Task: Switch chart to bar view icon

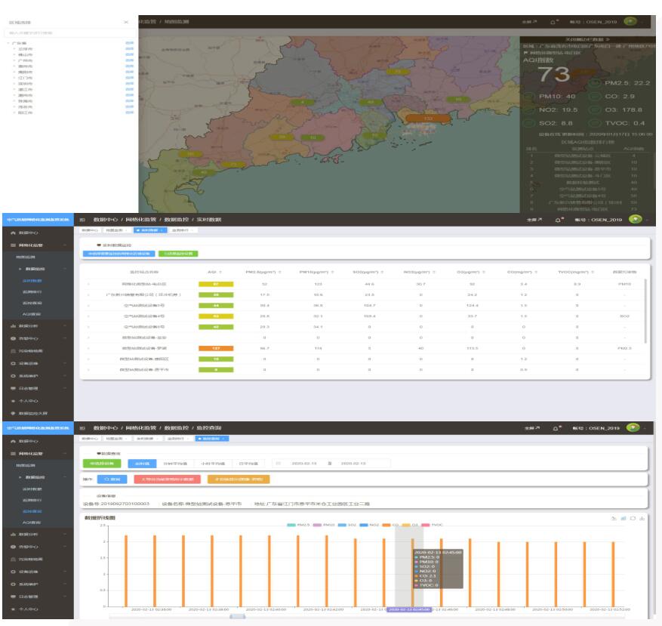Action: click(624, 518)
